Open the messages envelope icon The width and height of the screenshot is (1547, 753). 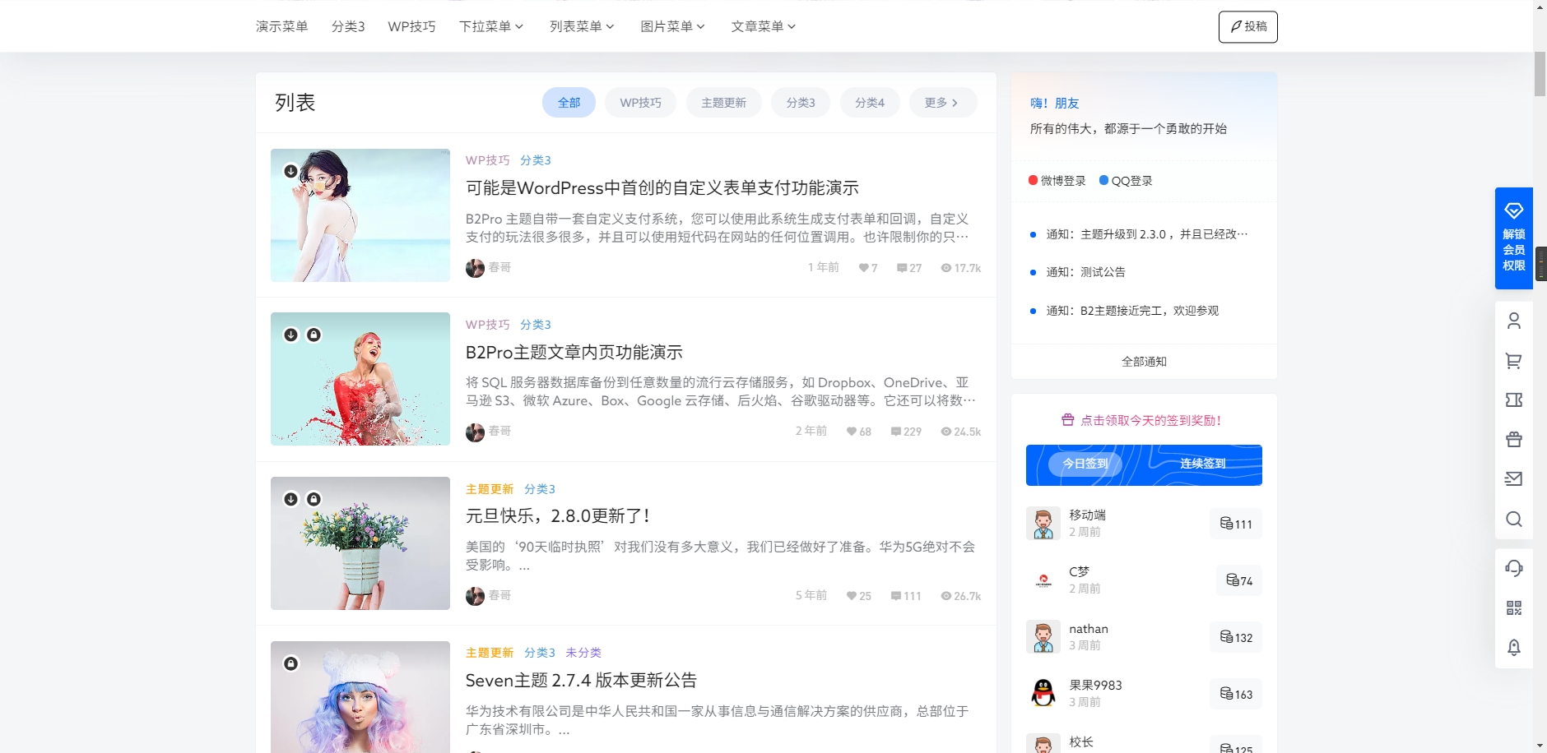[x=1514, y=478]
